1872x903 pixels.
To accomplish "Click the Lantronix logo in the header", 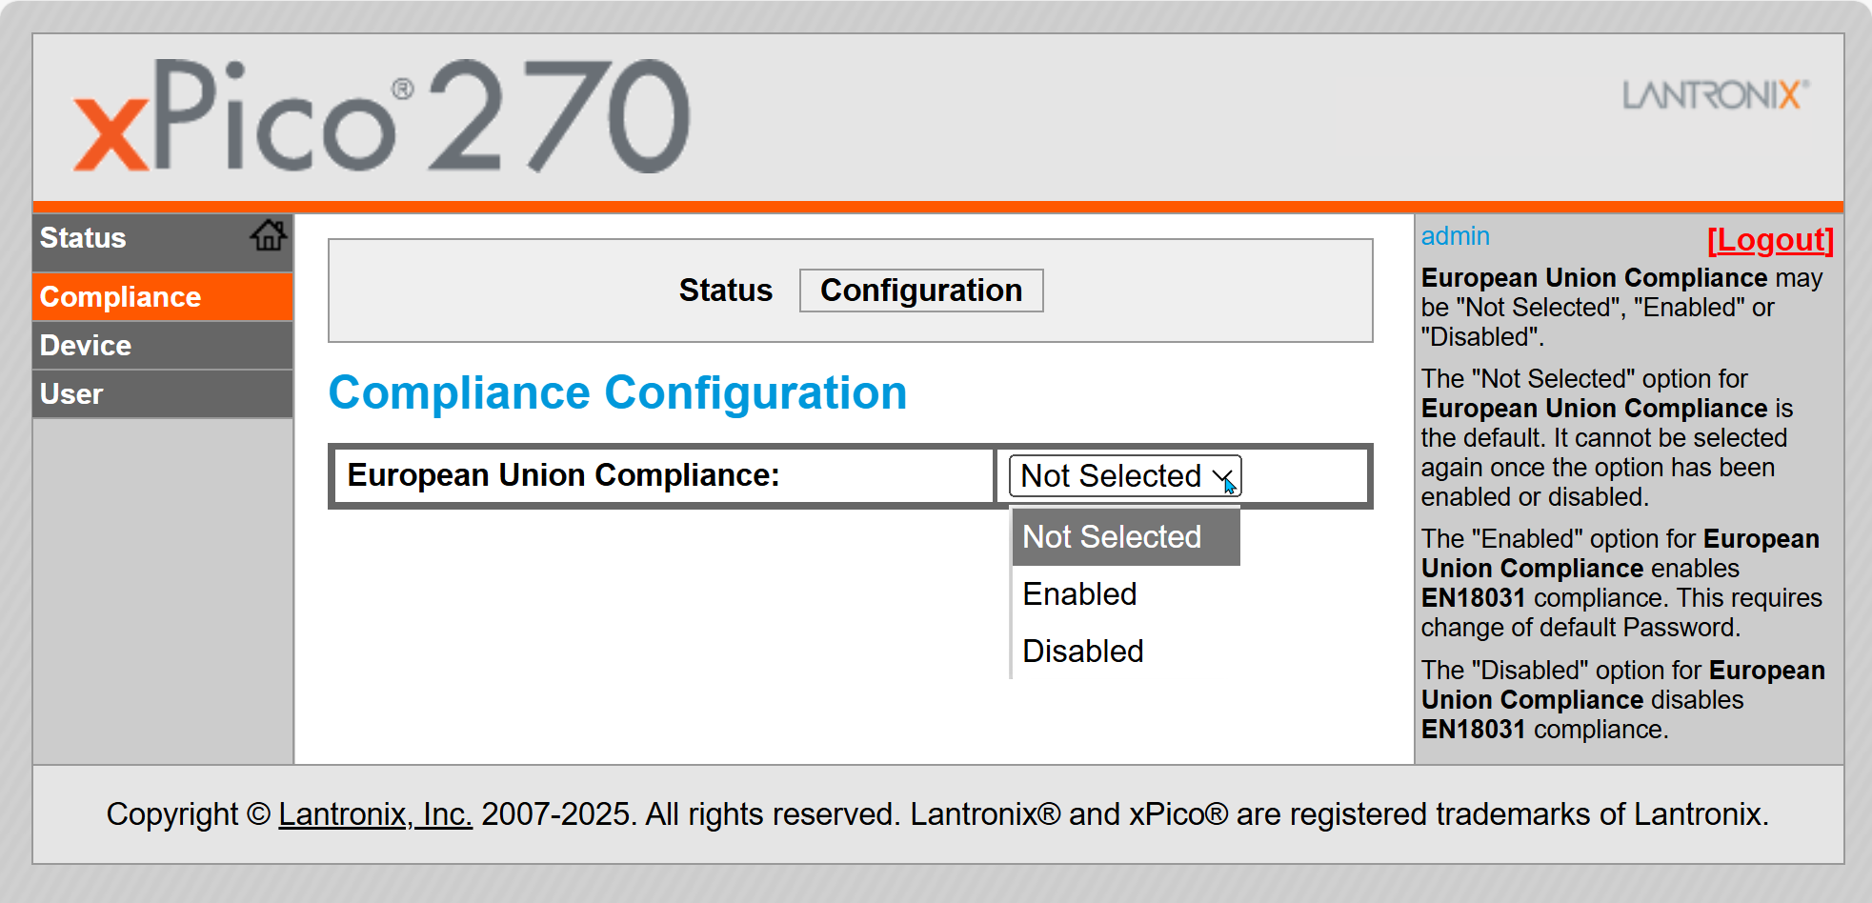I will (1715, 95).
